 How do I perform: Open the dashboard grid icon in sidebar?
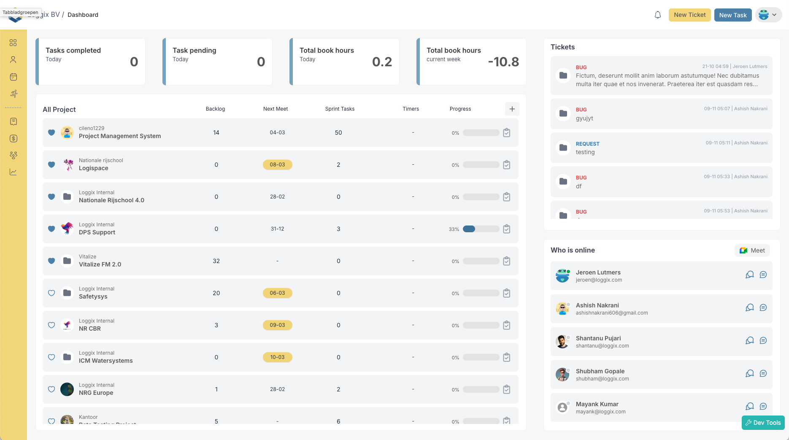(14, 43)
